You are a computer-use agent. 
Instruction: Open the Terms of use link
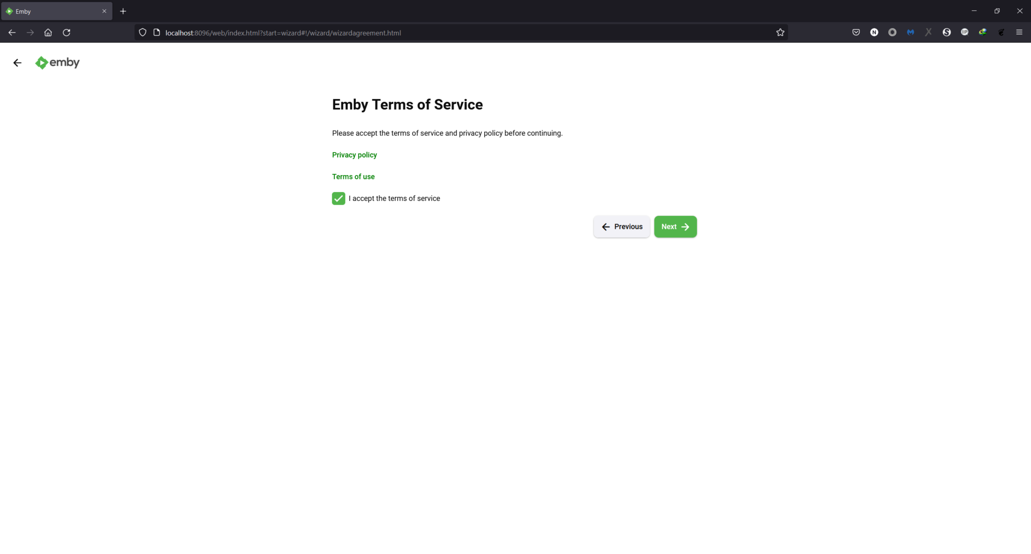point(354,177)
